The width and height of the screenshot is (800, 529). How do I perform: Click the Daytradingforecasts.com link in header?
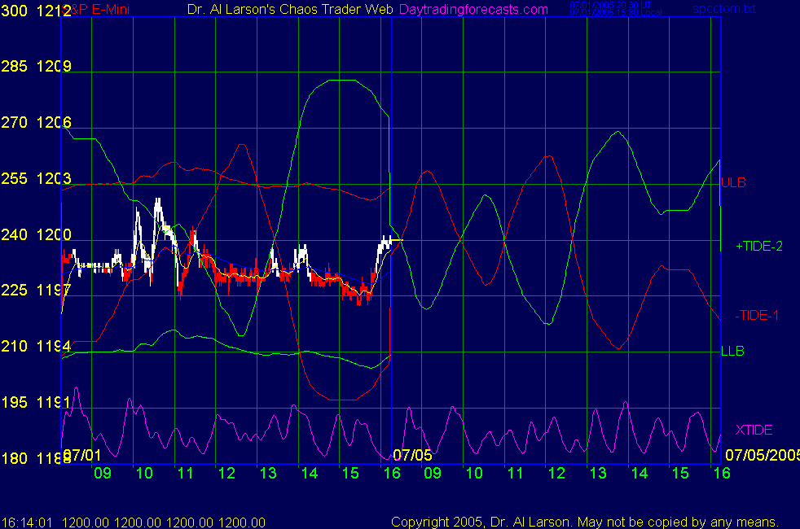(473, 9)
